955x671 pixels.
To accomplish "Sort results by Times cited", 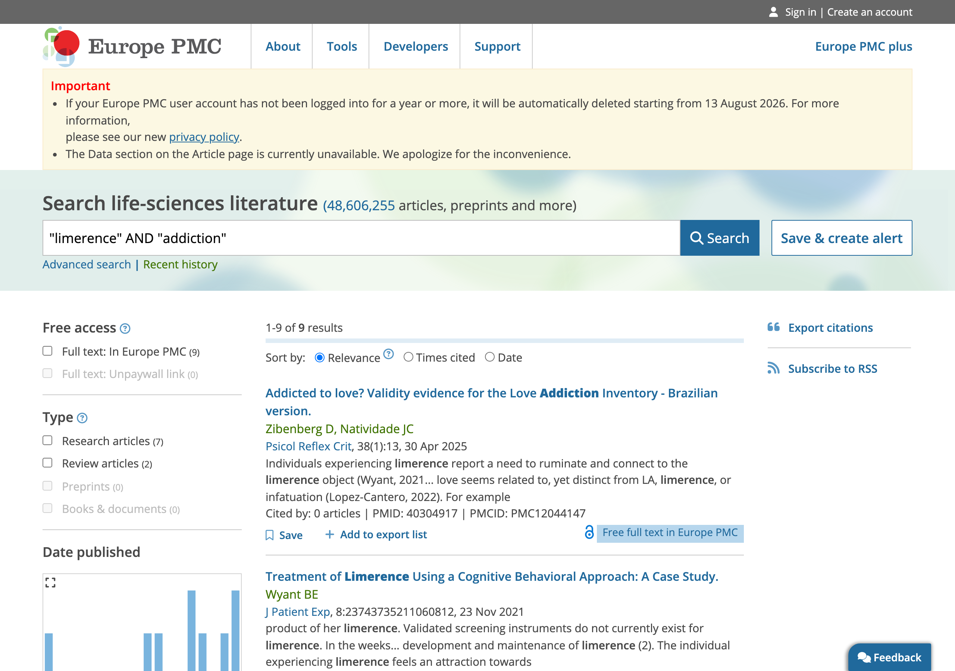I will click(x=408, y=357).
